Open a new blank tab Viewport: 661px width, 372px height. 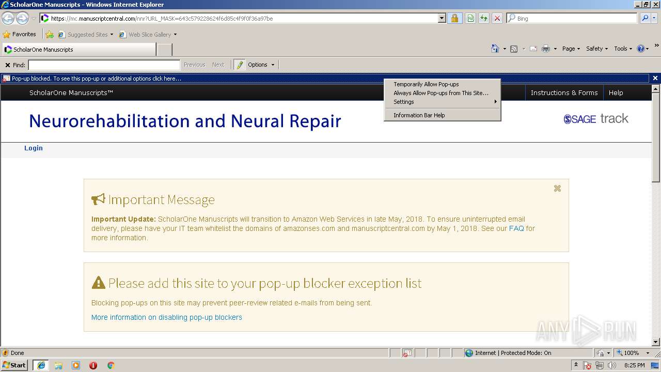point(164,50)
